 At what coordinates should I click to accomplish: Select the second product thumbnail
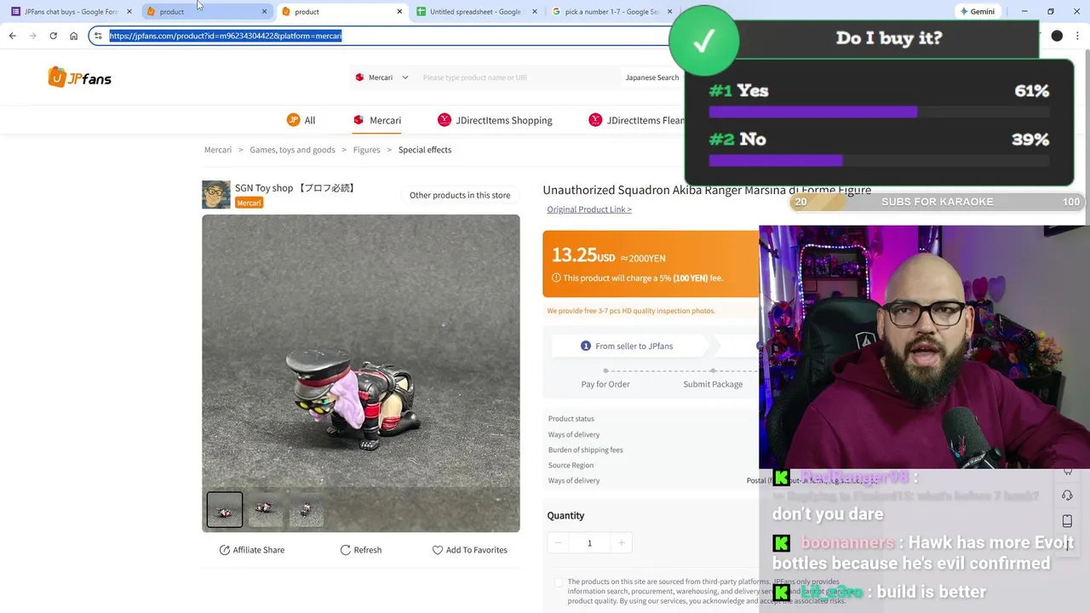pos(265,510)
